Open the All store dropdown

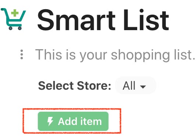[136, 86]
